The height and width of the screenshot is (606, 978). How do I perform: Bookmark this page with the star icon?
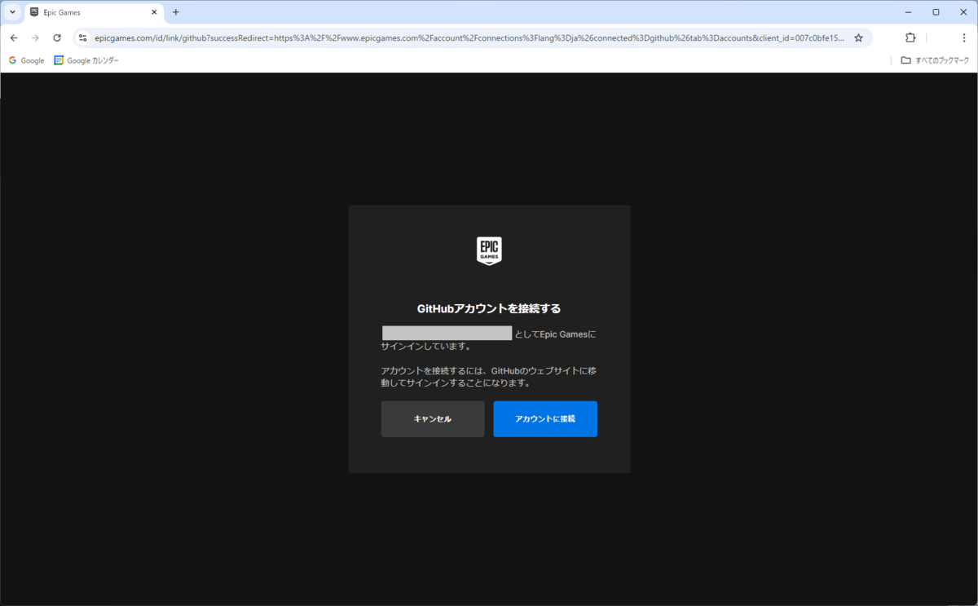pyautogui.click(x=858, y=38)
